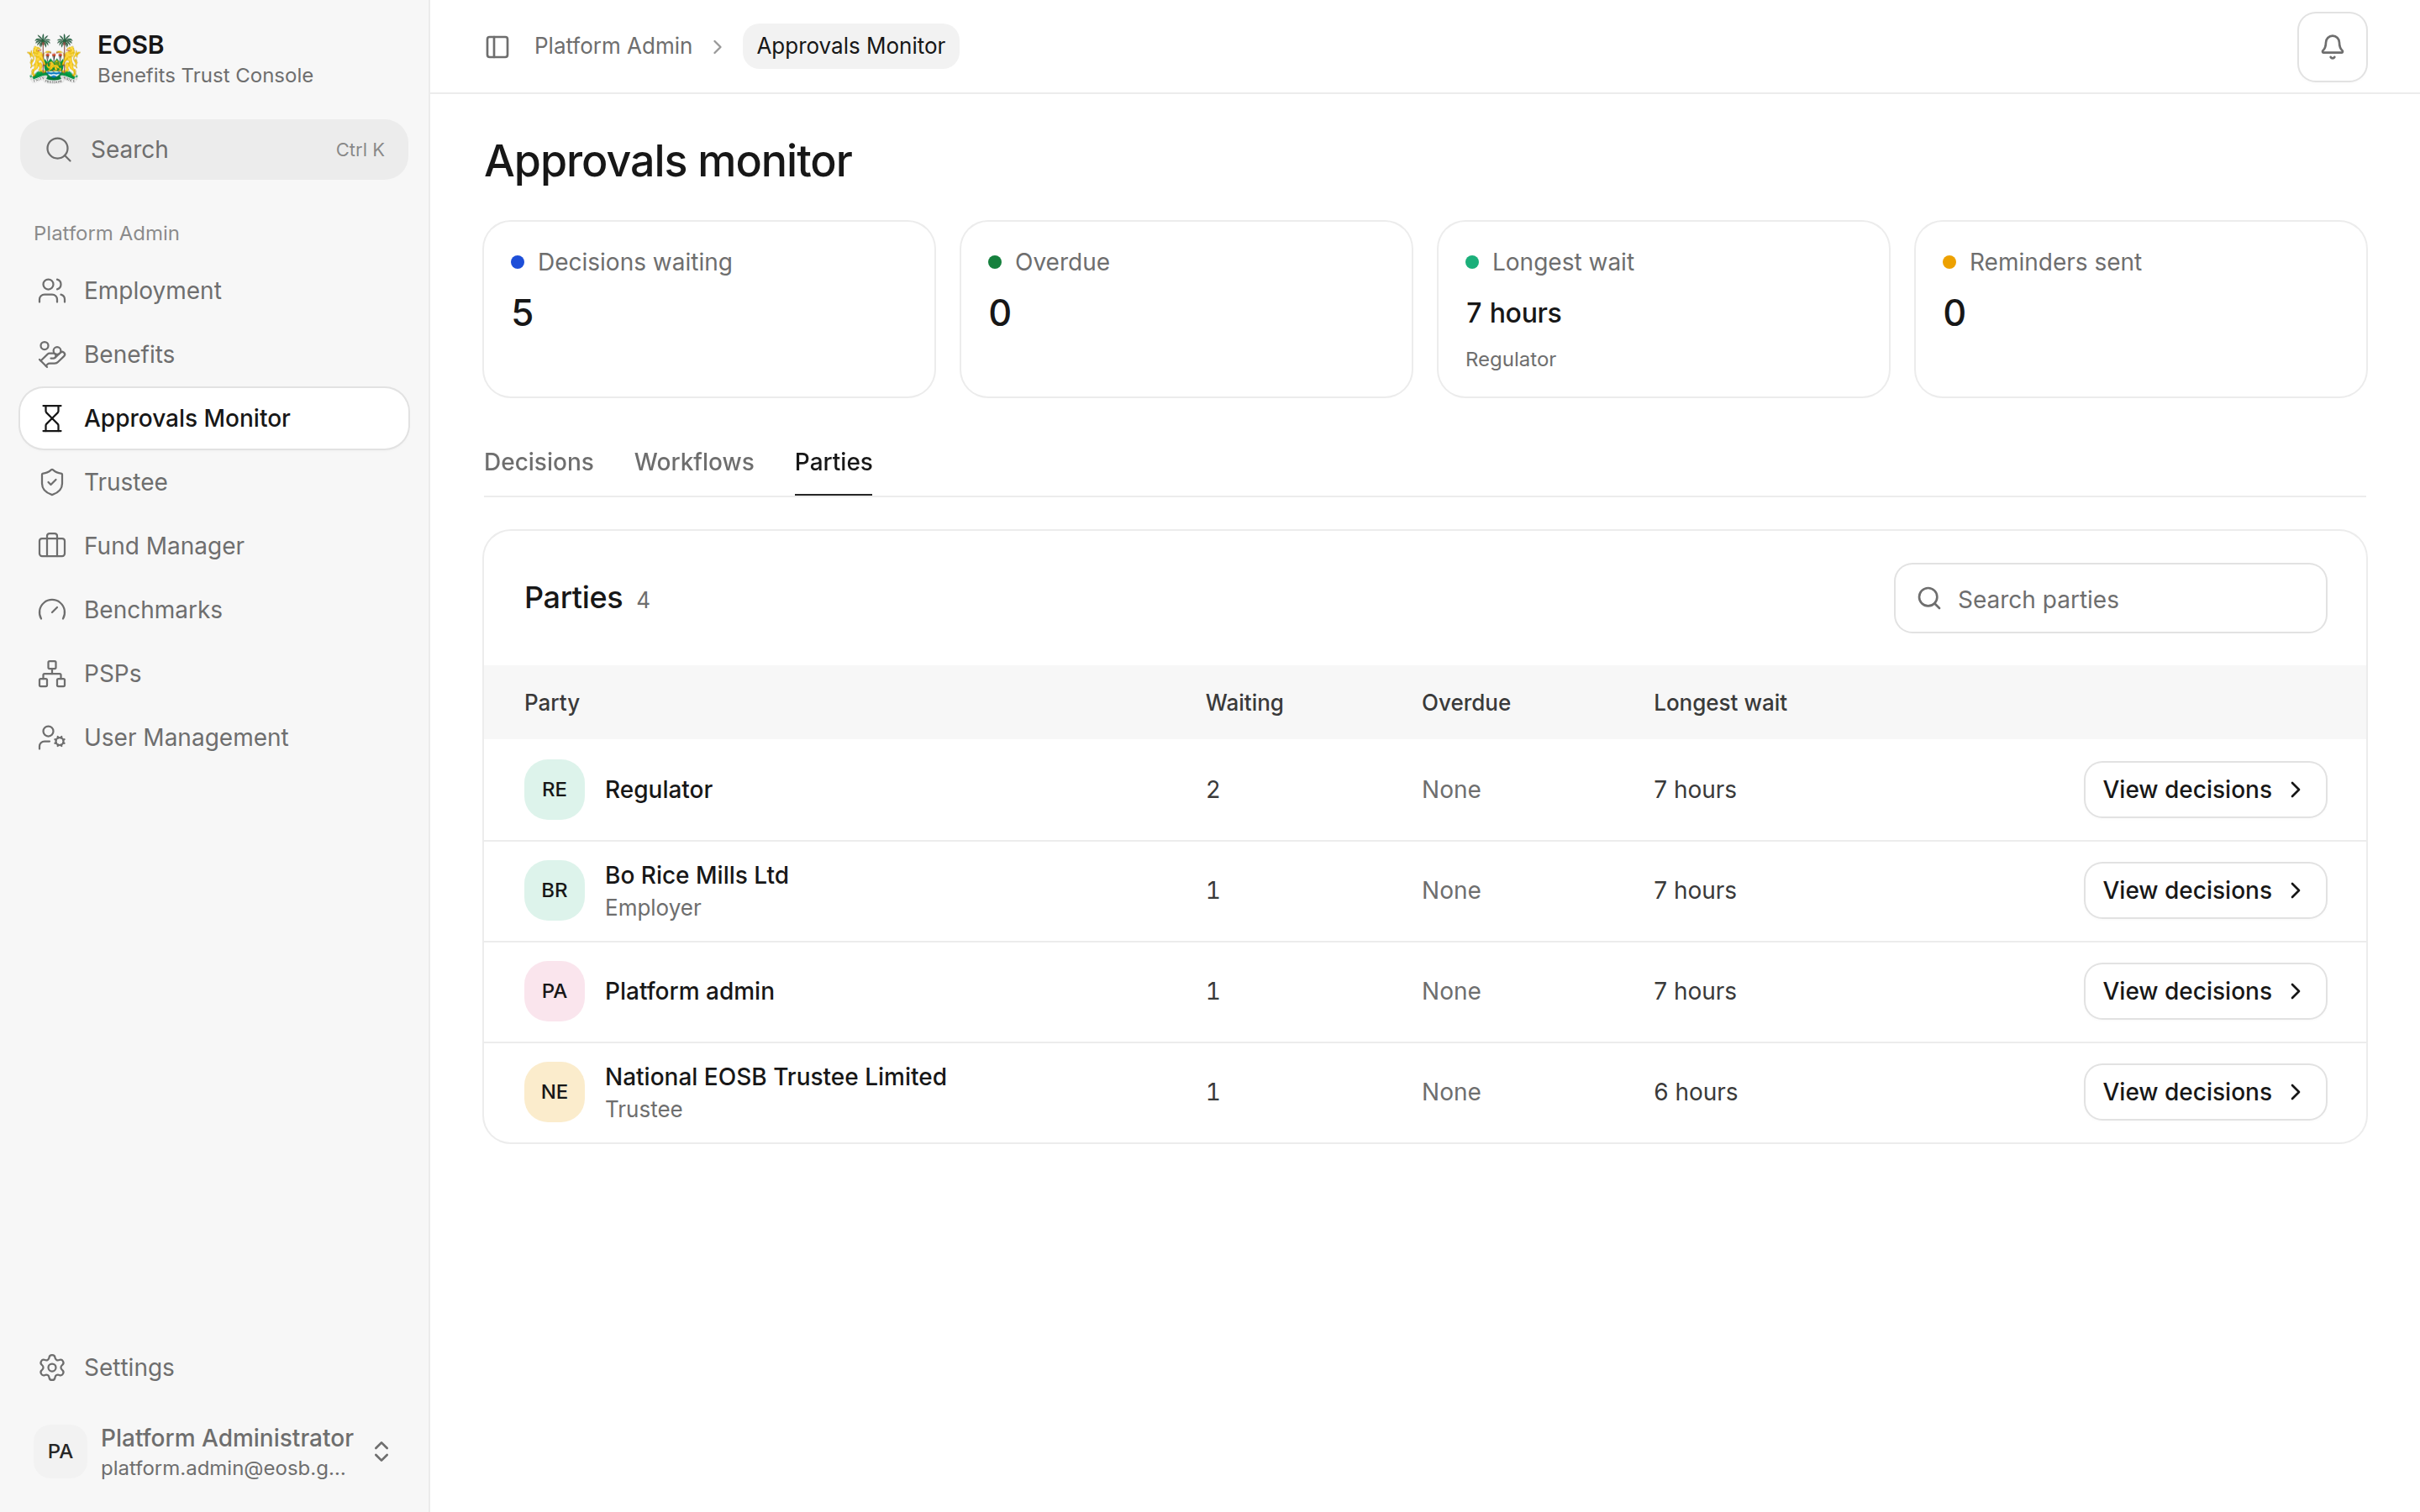The height and width of the screenshot is (1512, 2420).
Task: Click the Reminders sent card
Action: coord(2140,309)
